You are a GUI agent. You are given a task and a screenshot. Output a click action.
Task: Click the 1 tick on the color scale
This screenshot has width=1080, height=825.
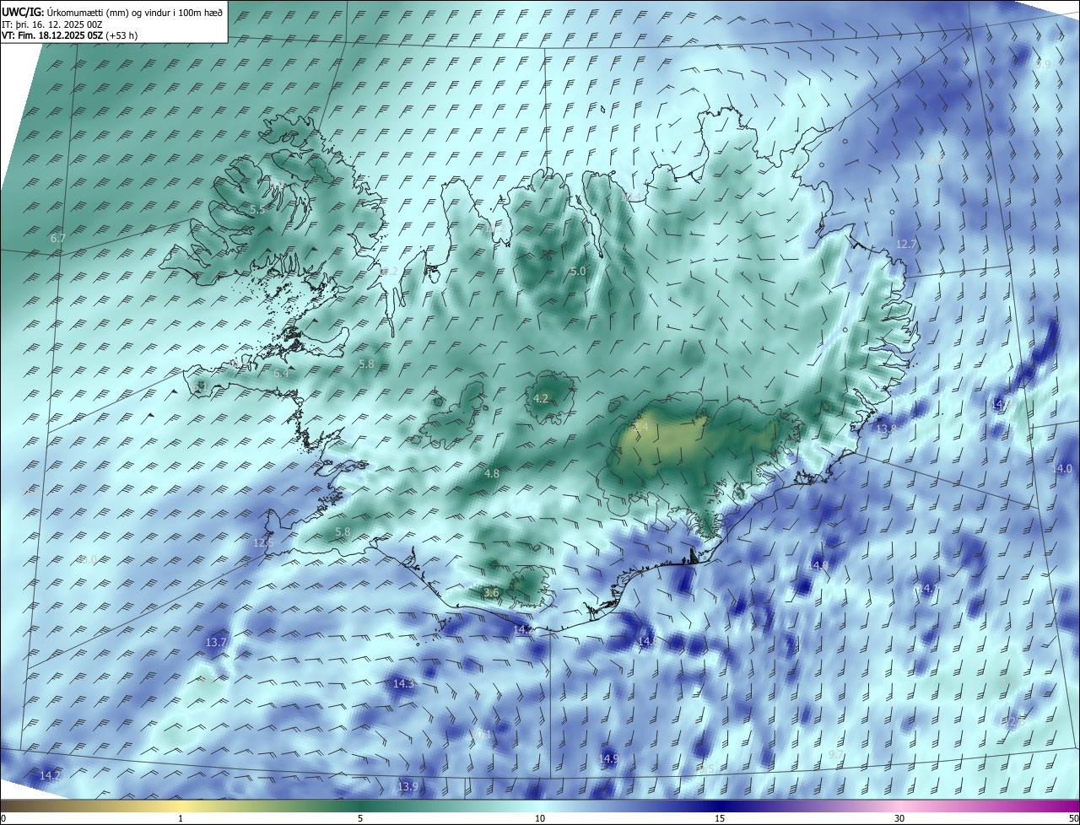[x=181, y=818]
